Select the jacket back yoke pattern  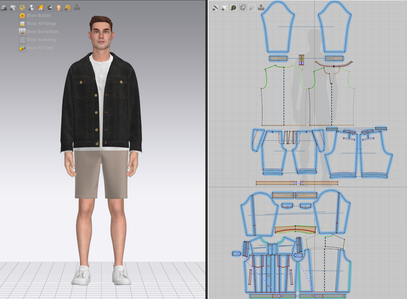[325, 242]
